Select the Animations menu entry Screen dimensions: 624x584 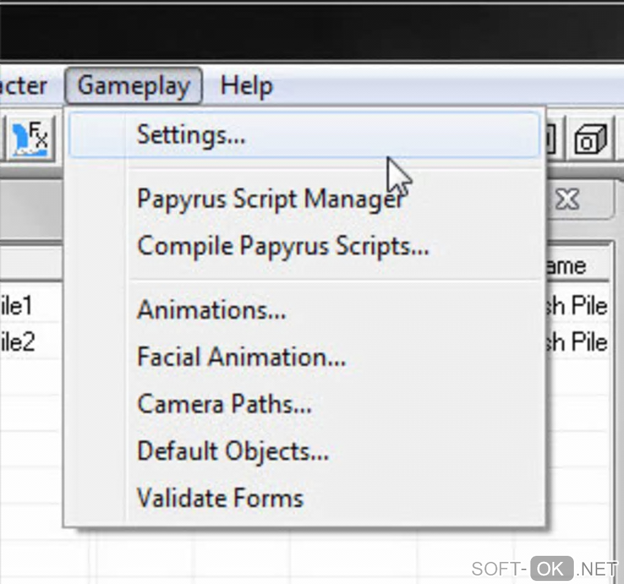point(211,310)
